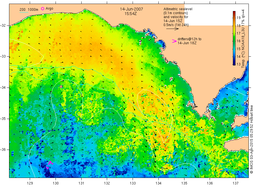The image size is (255, 187).
Task: Click the '14-Jun-2007' date text
Action: (x=131, y=9)
